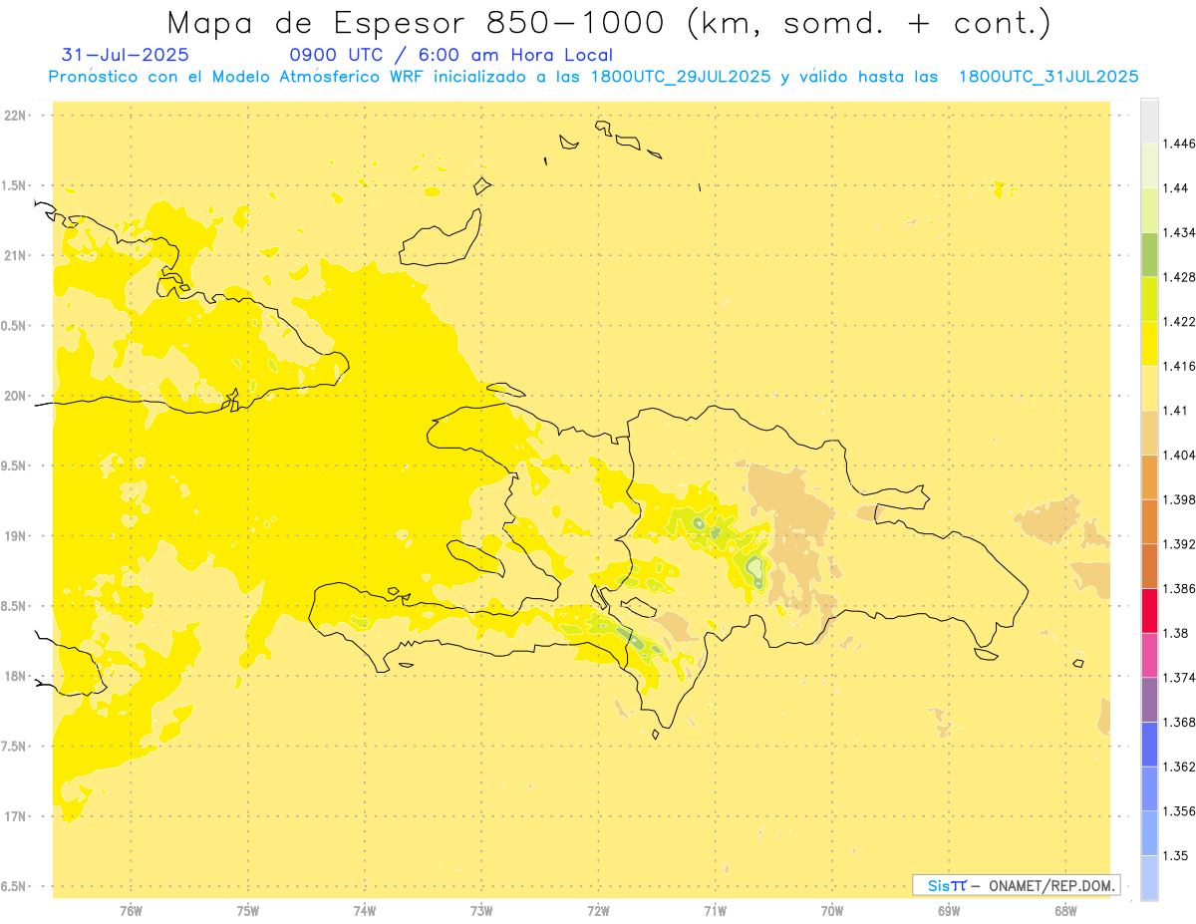The height and width of the screenshot is (924, 1196).
Task: Pick the green legend swatch between 1.428 and 1.434
Action: click(1149, 254)
